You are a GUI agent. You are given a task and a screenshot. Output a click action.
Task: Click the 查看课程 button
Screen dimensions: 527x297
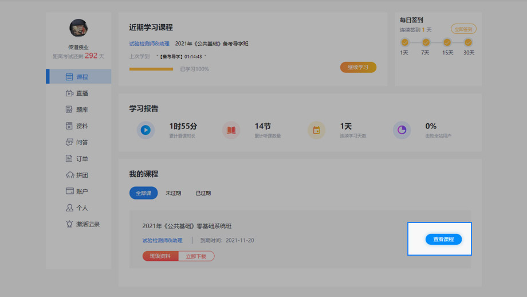[x=443, y=239]
